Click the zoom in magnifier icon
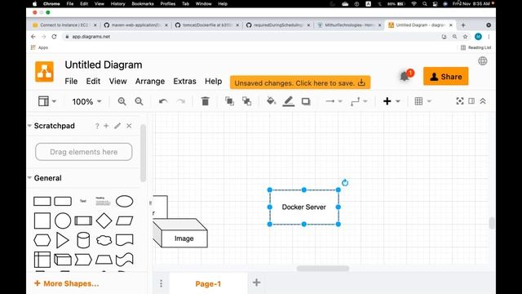Screen dimensions: 522x294 click(x=122, y=101)
